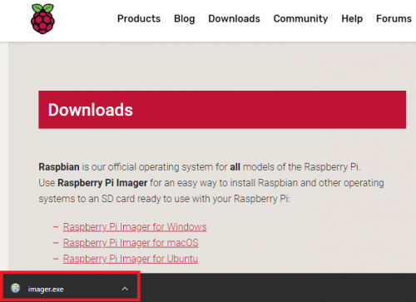Download Raspberry Pi Imager for macOS
The image size is (416, 302).
131,243
